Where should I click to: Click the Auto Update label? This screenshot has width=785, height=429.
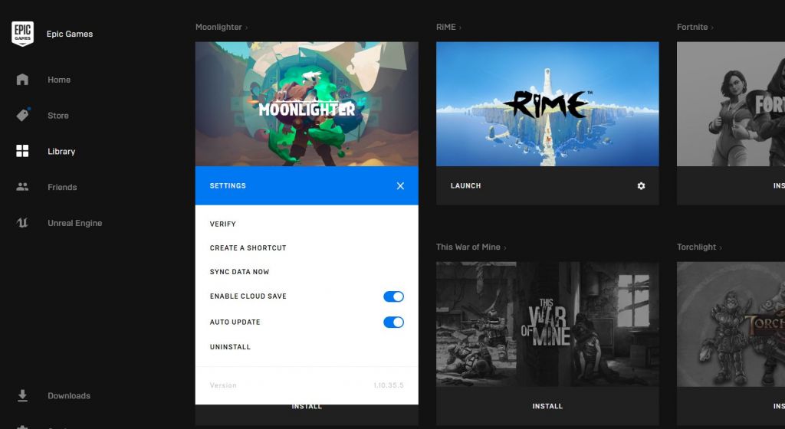pos(235,323)
